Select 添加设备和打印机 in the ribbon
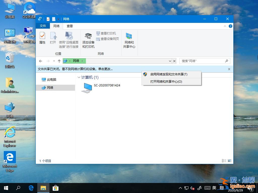 click(88, 39)
